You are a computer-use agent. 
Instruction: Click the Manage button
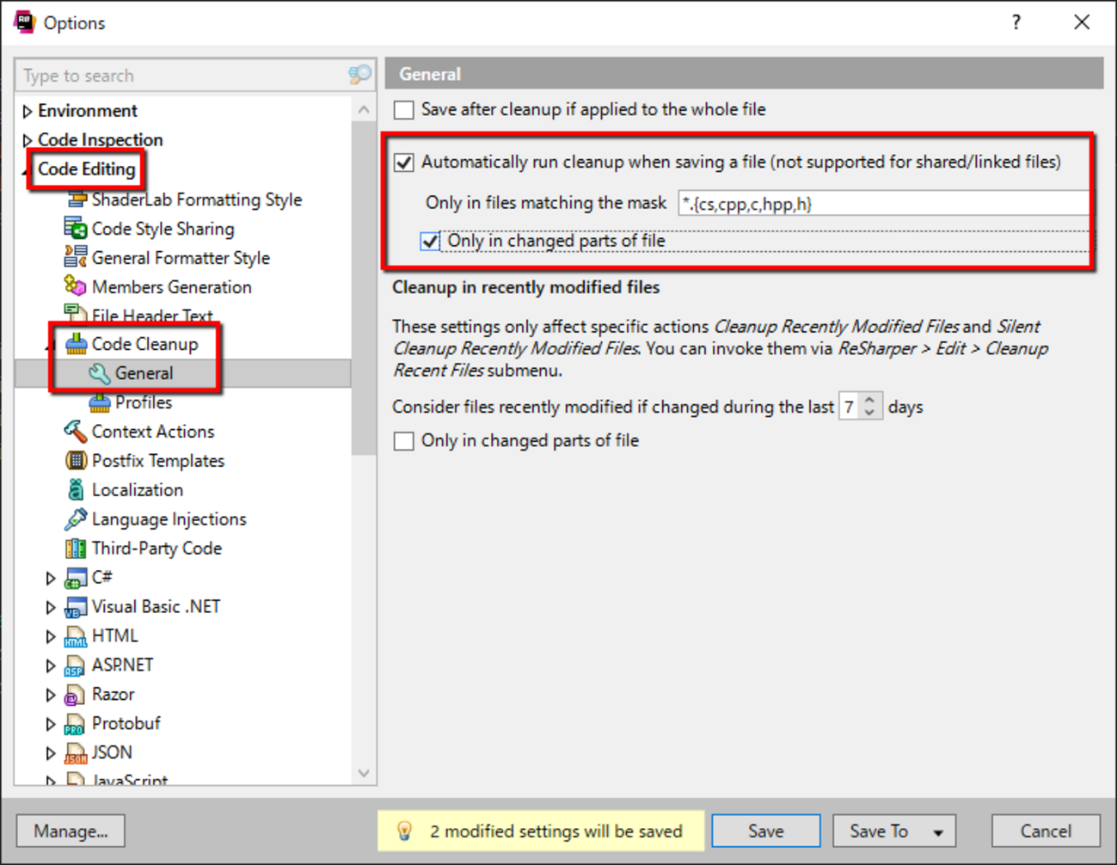coord(70,831)
